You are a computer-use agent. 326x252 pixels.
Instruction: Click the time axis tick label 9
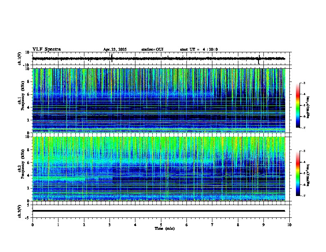click(x=263, y=225)
